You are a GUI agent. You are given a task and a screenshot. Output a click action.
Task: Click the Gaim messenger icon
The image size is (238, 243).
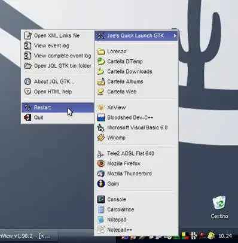pyautogui.click(x=101, y=184)
